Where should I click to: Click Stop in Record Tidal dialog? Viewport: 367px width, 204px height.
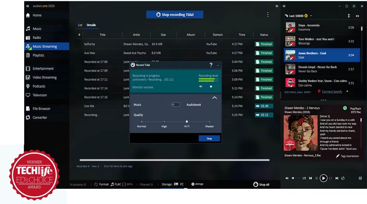pyautogui.click(x=209, y=139)
